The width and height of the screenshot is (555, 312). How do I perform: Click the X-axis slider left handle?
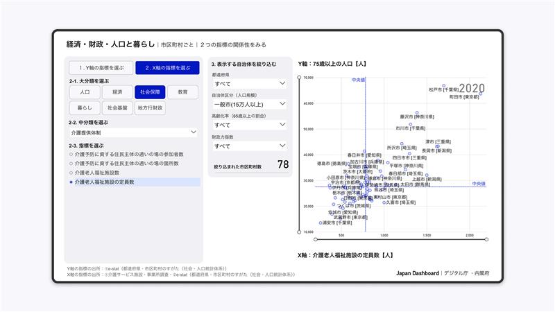(316, 239)
